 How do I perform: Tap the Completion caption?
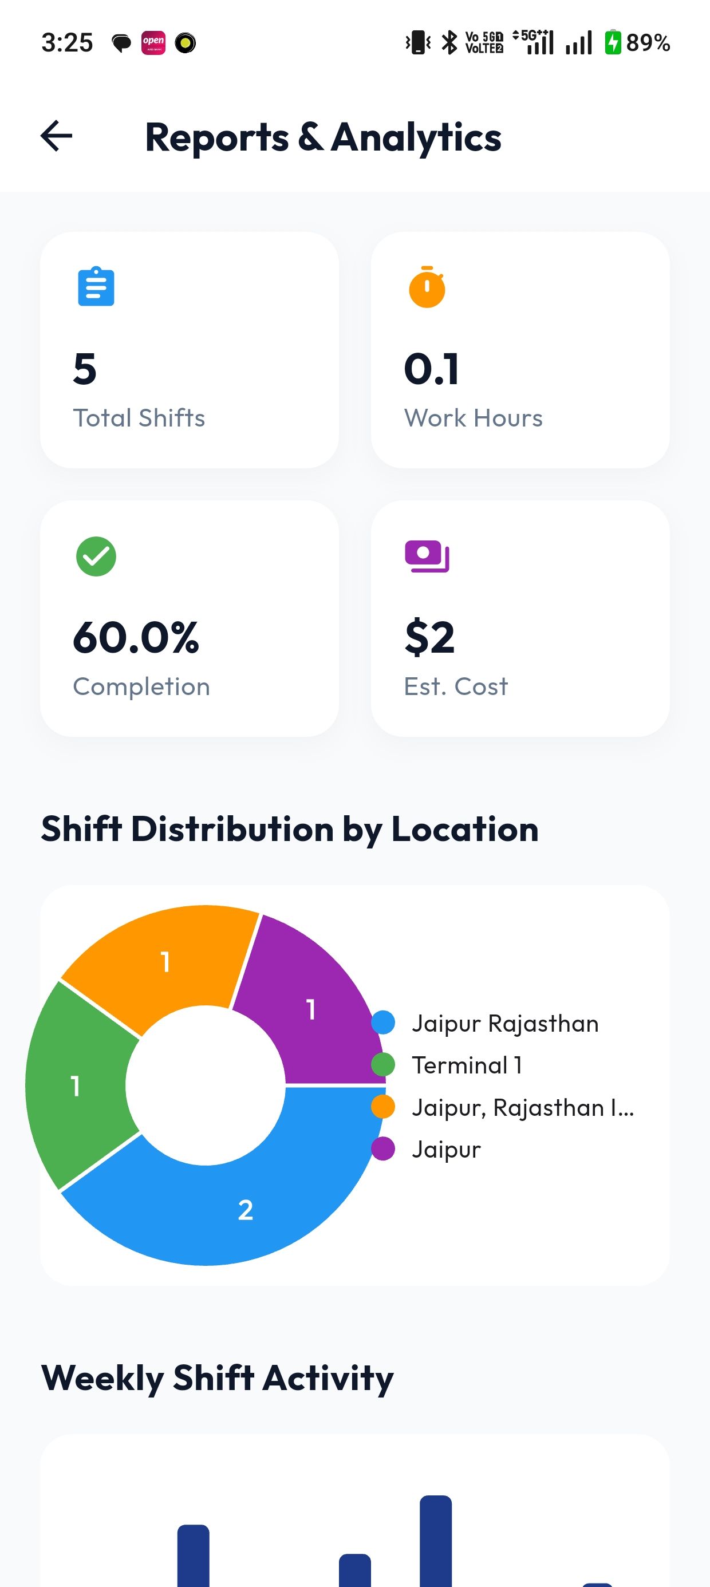tap(142, 686)
